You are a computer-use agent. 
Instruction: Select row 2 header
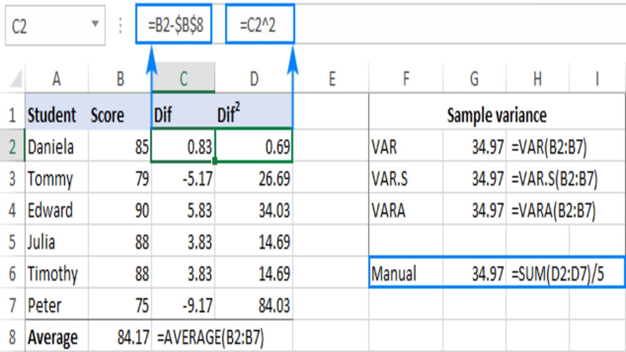[12, 147]
